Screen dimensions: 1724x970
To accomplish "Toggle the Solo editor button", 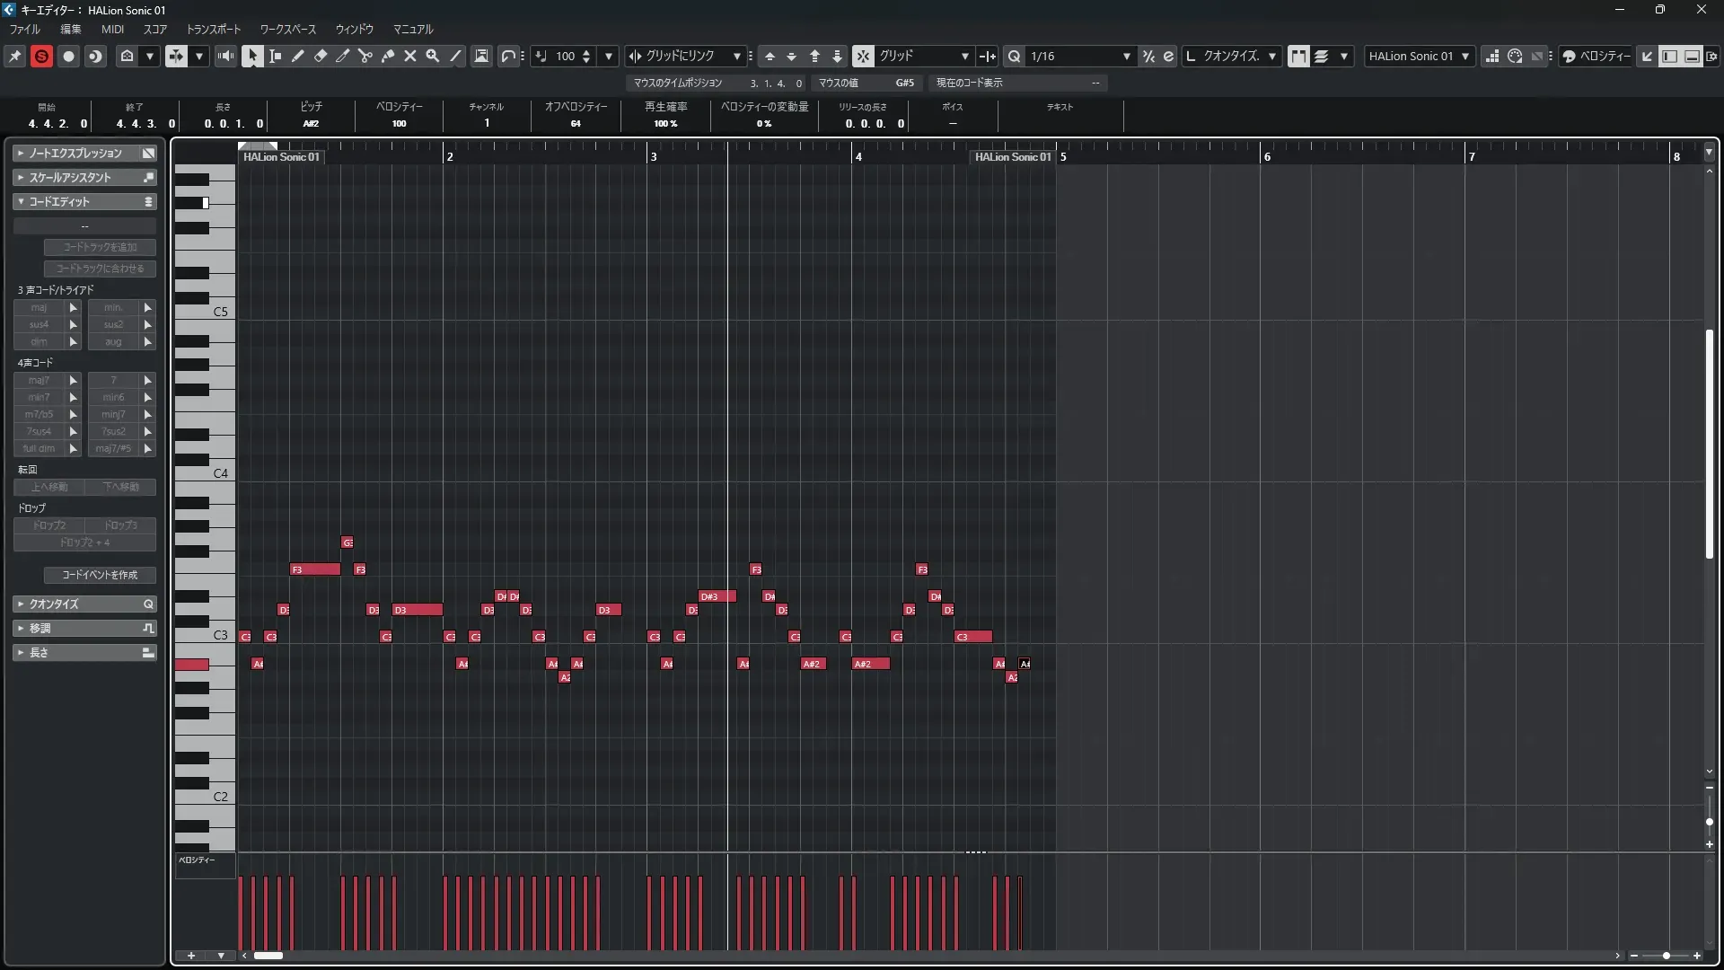I will coord(41,56).
